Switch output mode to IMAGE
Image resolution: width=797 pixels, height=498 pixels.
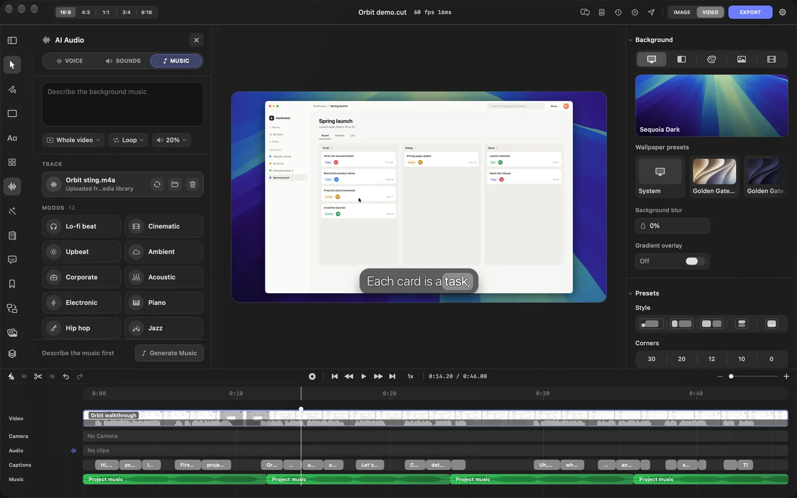682,12
